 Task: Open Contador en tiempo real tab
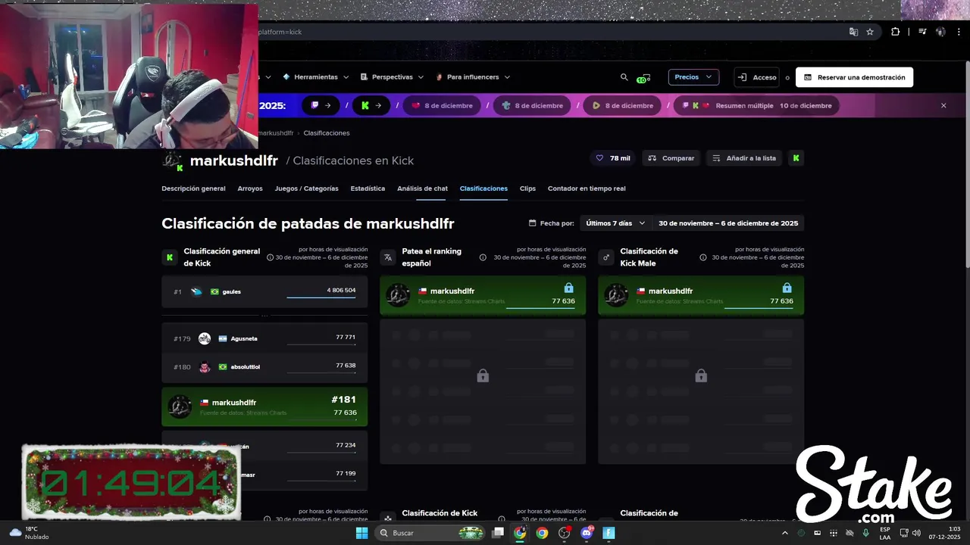[587, 188]
